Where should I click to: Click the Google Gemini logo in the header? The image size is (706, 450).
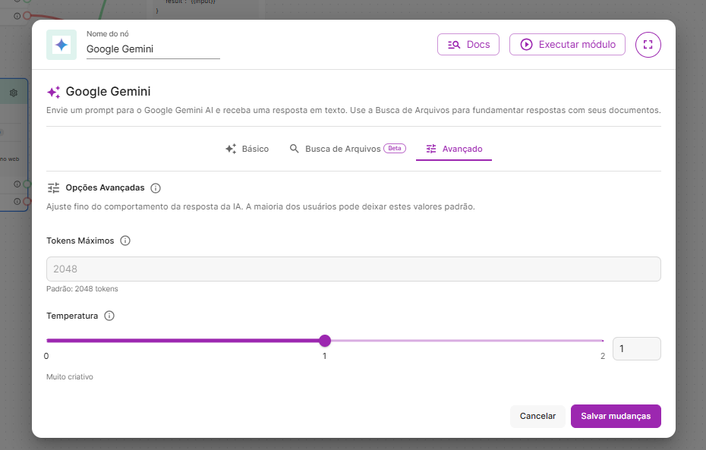point(61,45)
